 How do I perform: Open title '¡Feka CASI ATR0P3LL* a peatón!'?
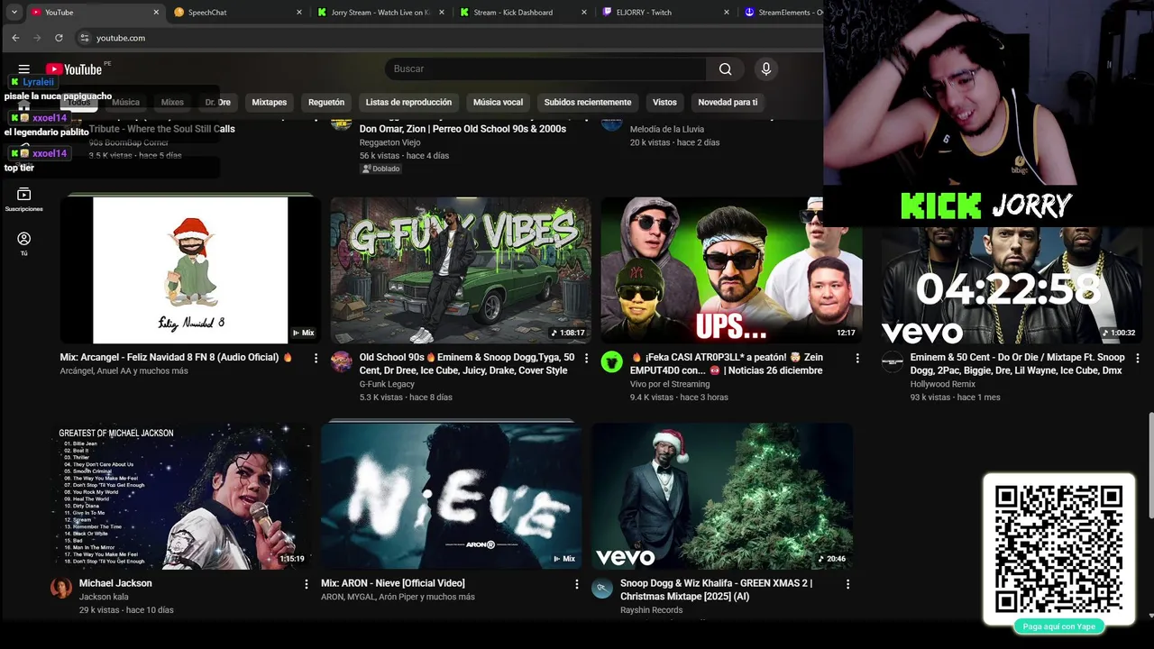click(x=726, y=364)
